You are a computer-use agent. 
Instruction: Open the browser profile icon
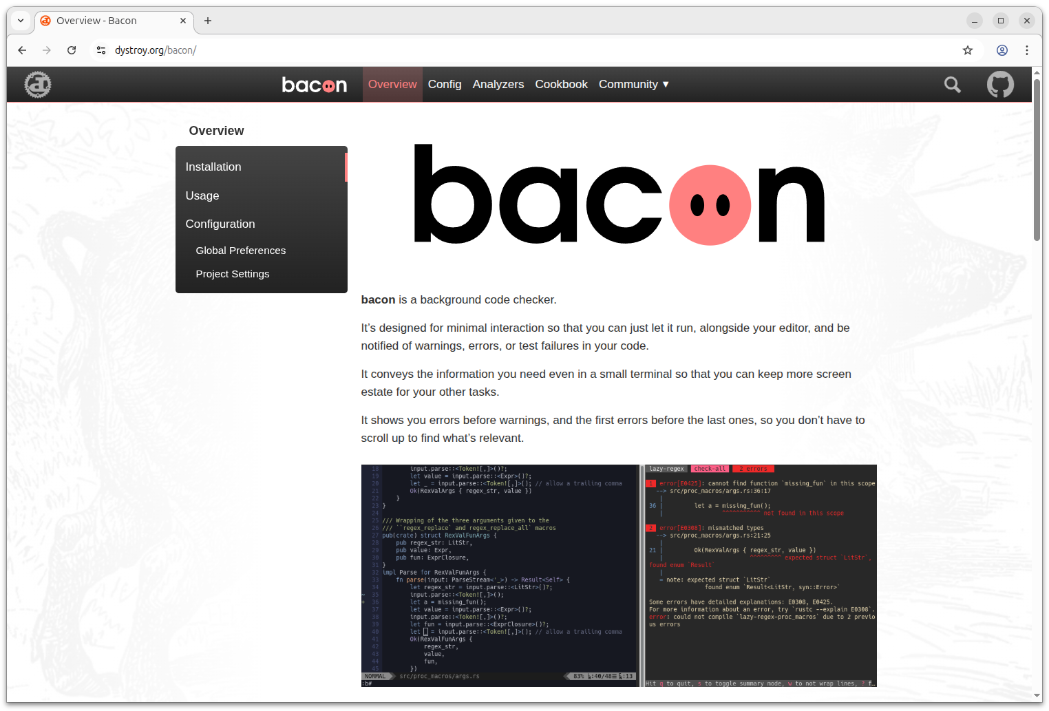coord(1002,50)
